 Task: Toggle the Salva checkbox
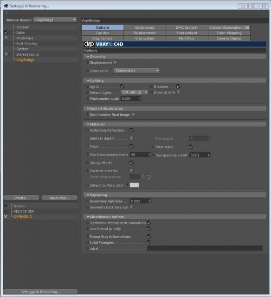coord(6,32)
